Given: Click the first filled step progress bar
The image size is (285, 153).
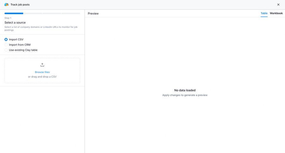Looking at the screenshot, I should [14, 13].
